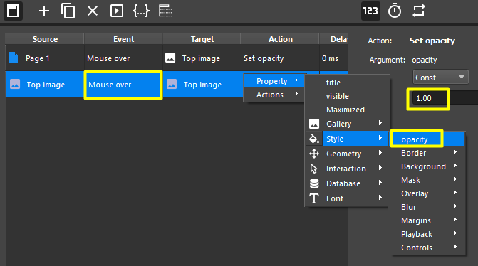Viewport: 478px width, 266px height.
Task: Open the Blur submenu
Action: [x=427, y=207]
